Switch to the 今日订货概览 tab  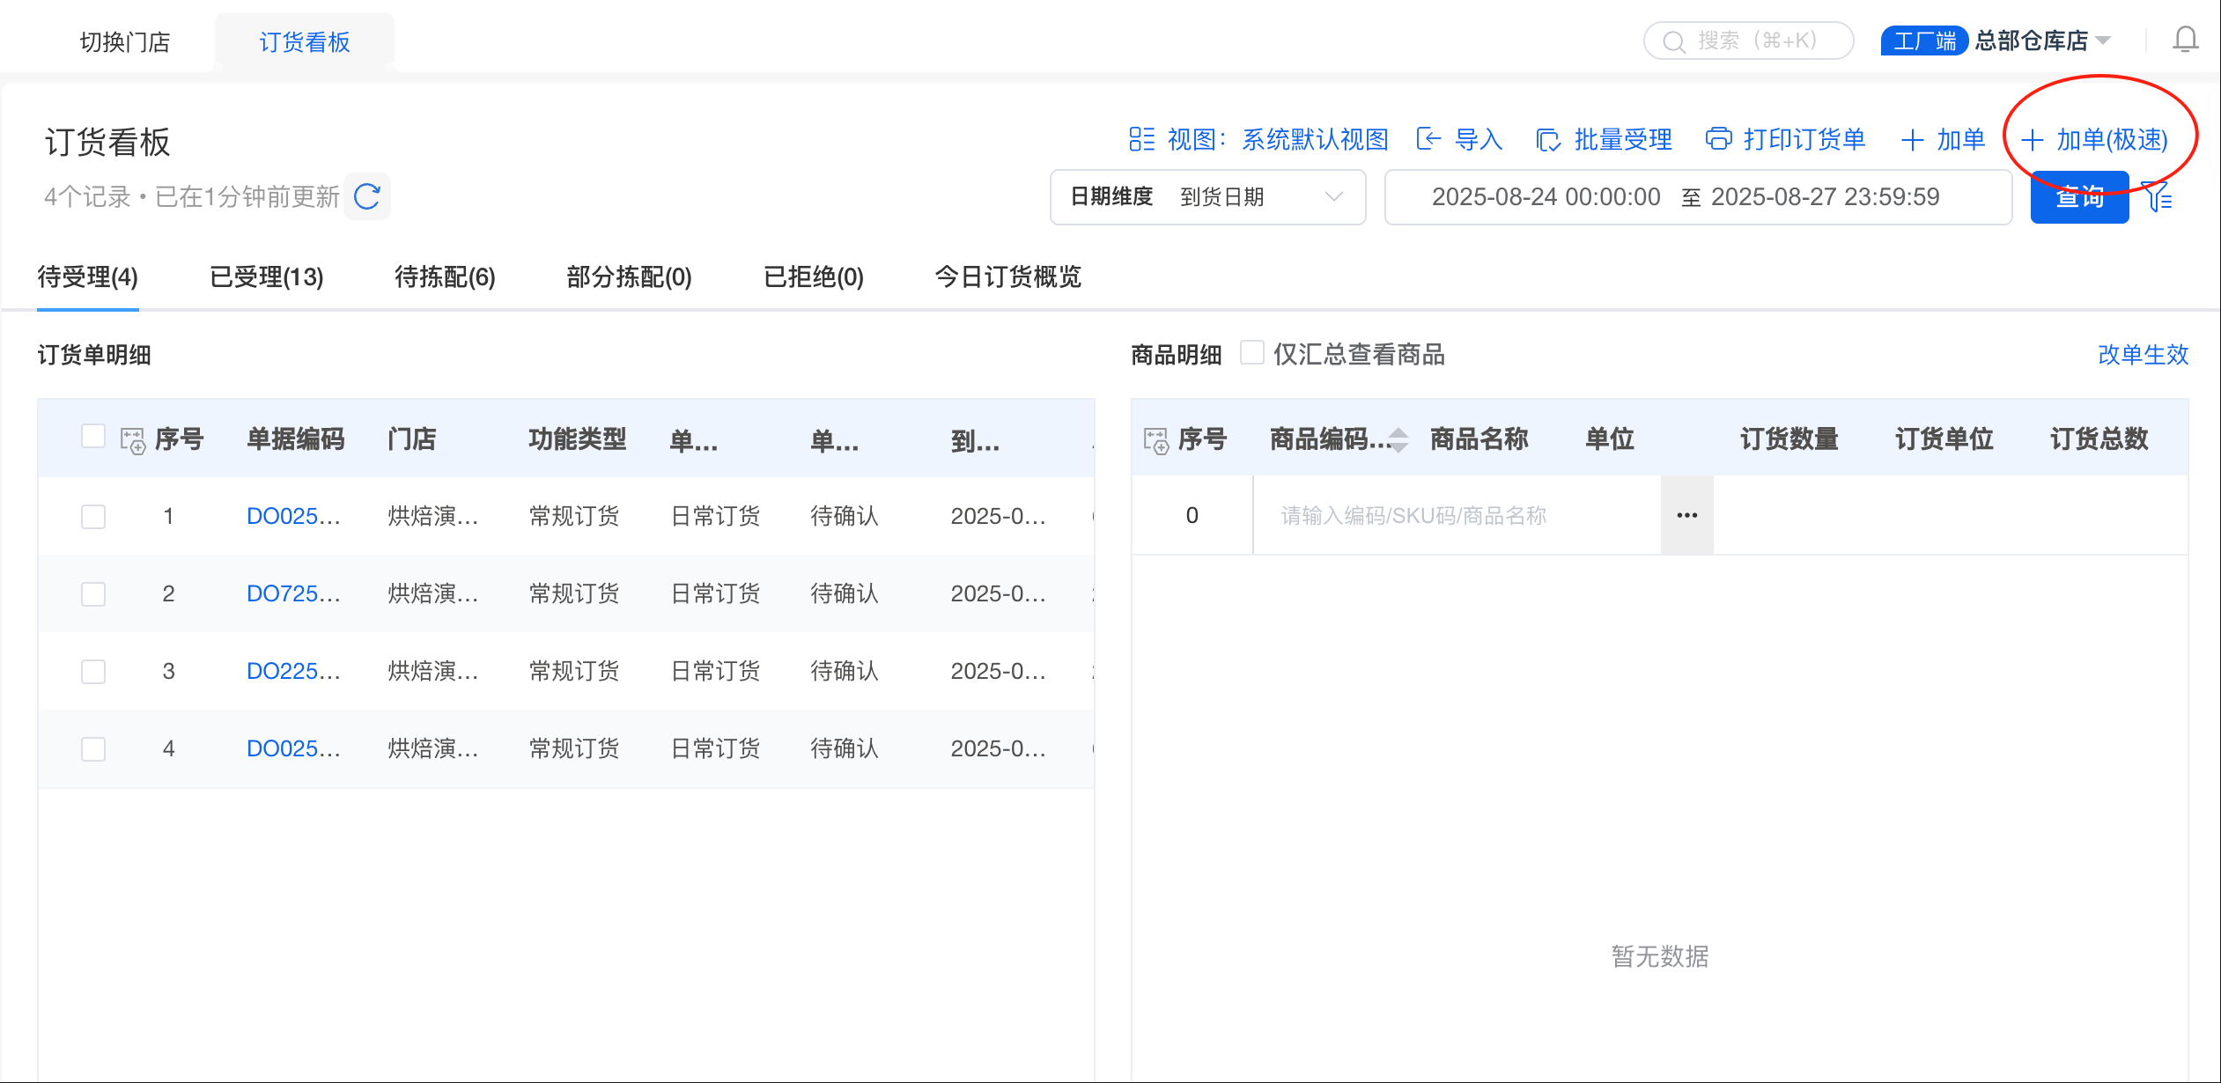click(x=1007, y=277)
